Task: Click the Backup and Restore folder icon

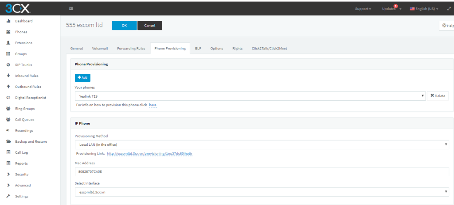Action: pos(8,141)
